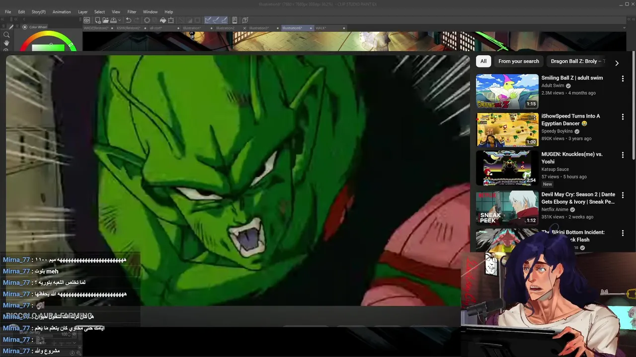Click the Scale/Rotate transform icon
Screen dimensions: 636x357
click(171, 20)
